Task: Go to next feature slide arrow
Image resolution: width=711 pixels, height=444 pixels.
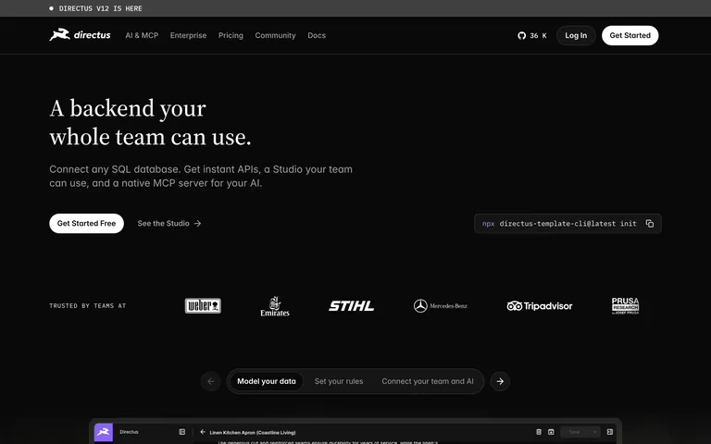Action: pyautogui.click(x=500, y=381)
